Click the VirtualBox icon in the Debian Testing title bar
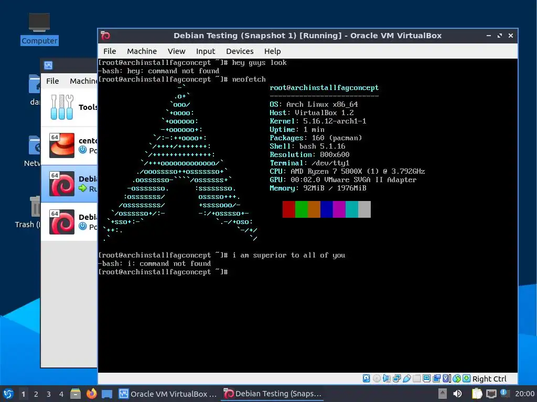Screen dimensions: 537x402 click(105, 35)
